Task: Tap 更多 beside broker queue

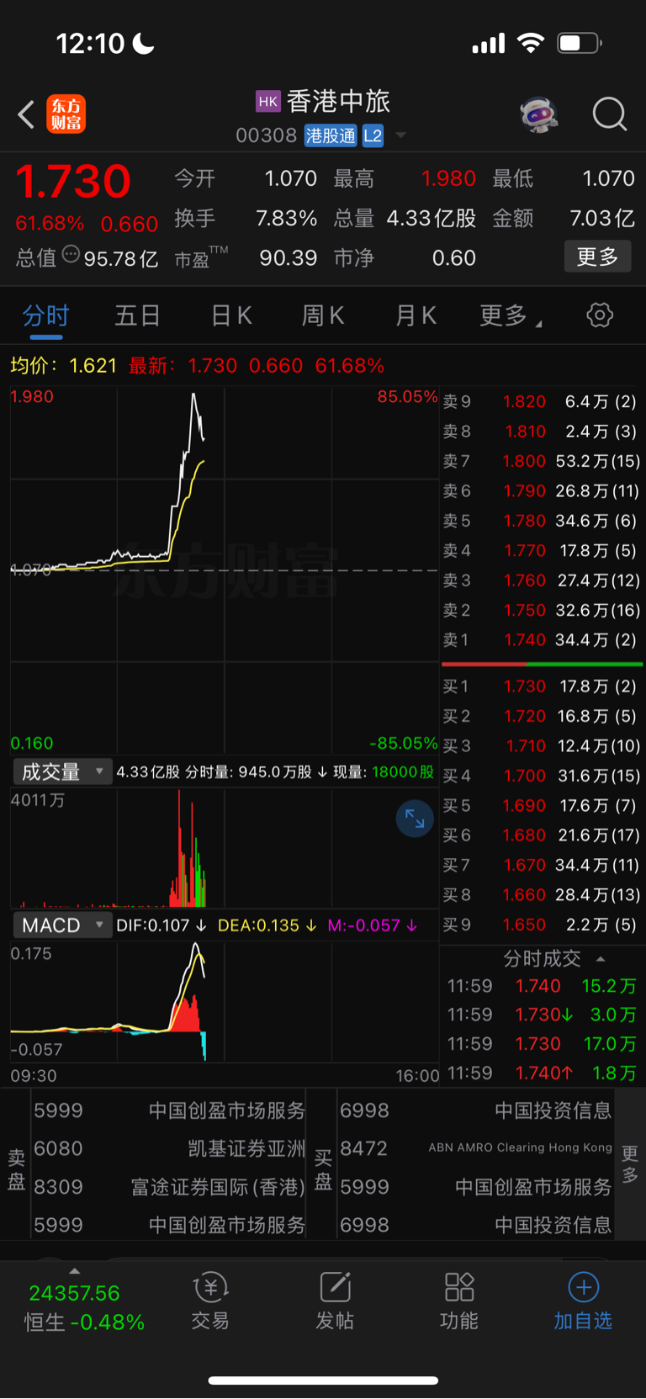Action: tap(630, 1163)
